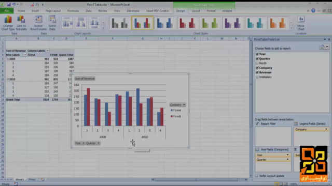Image resolution: width=332 pixels, height=186 pixels.
Task: Open Select Data dialog
Action: (x=52, y=23)
